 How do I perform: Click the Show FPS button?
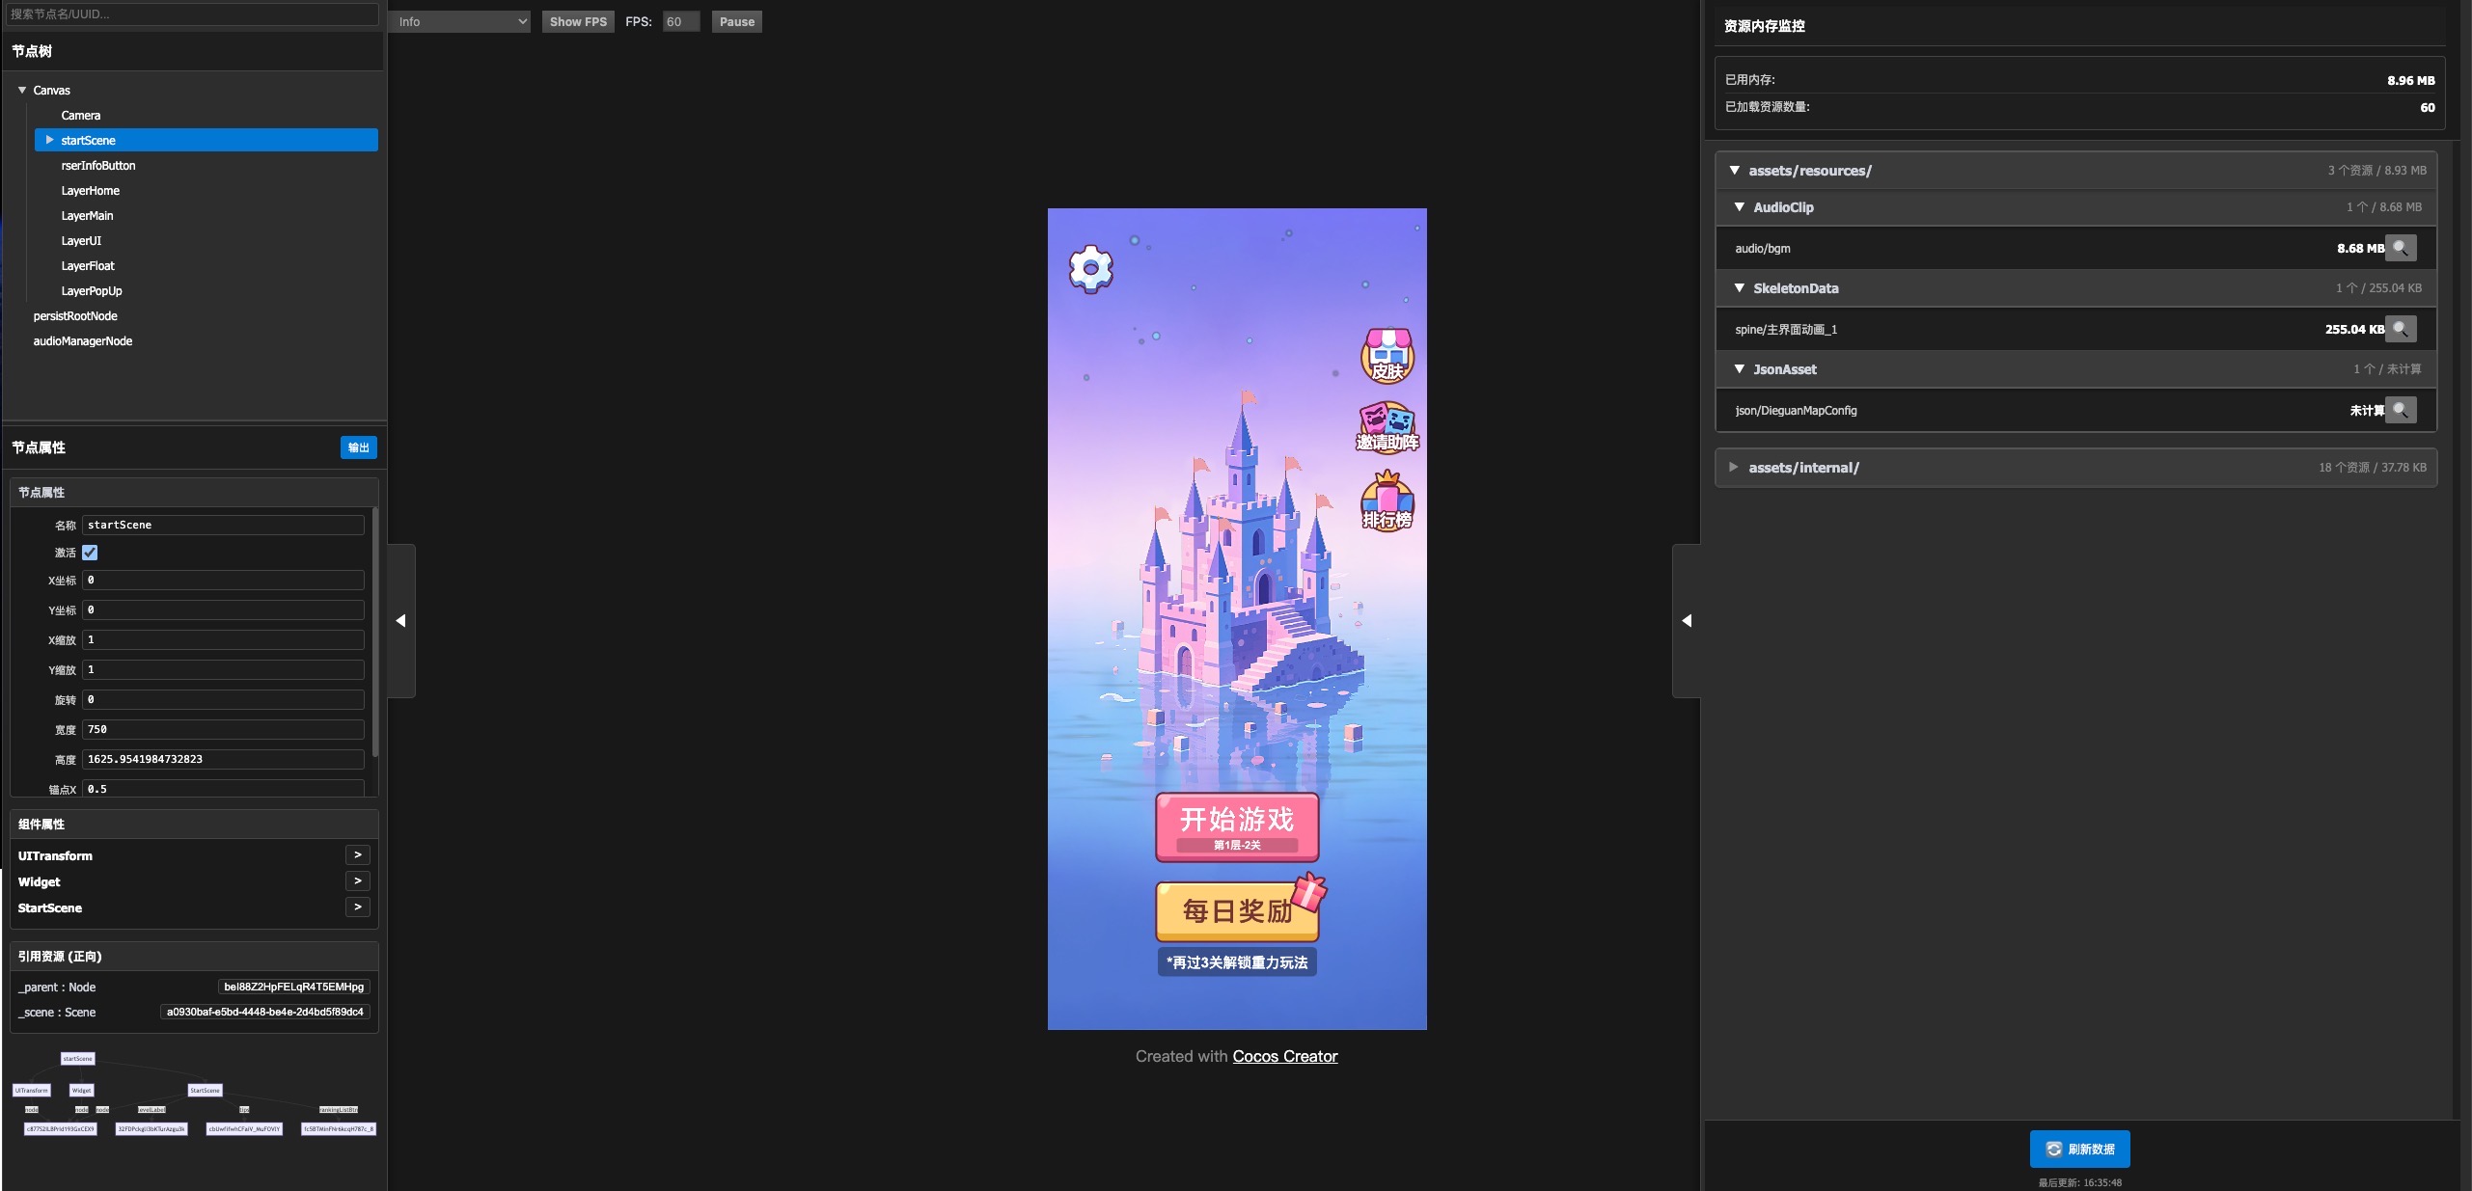tap(578, 21)
